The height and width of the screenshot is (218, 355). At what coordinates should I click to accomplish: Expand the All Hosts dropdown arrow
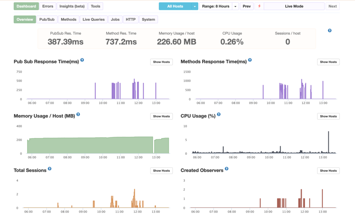(195, 6)
